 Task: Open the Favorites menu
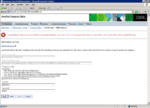pyautogui.click(x=20, y=5)
